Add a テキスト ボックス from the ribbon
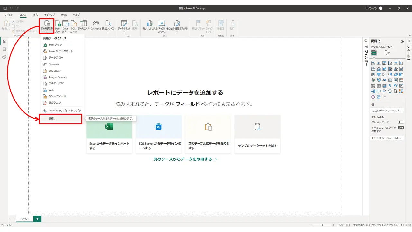Image resolution: width=412 pixels, height=232 pixels. click(x=162, y=26)
